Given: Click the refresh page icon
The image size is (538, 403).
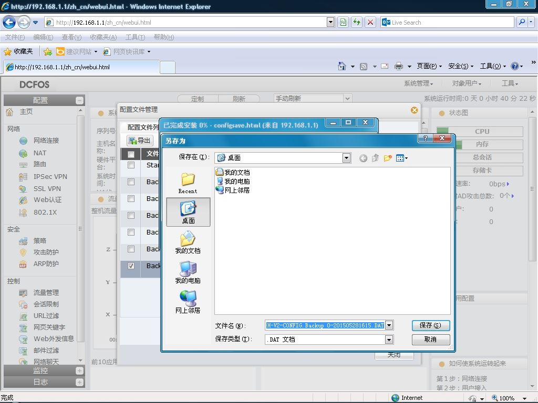Looking at the screenshot, I should click(x=357, y=22).
